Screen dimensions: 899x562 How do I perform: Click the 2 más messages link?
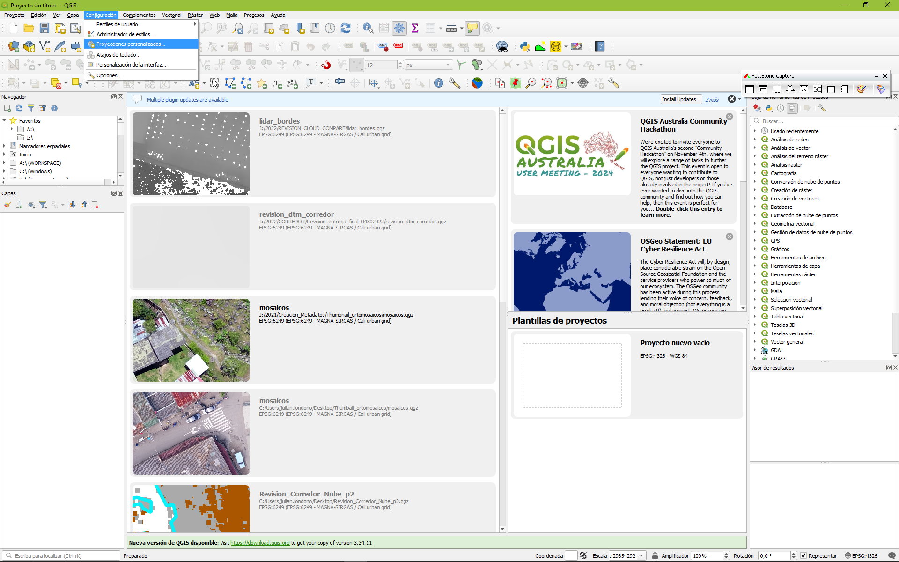pyautogui.click(x=712, y=100)
